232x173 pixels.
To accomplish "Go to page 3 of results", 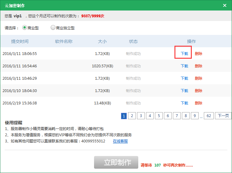I will (141, 116).
